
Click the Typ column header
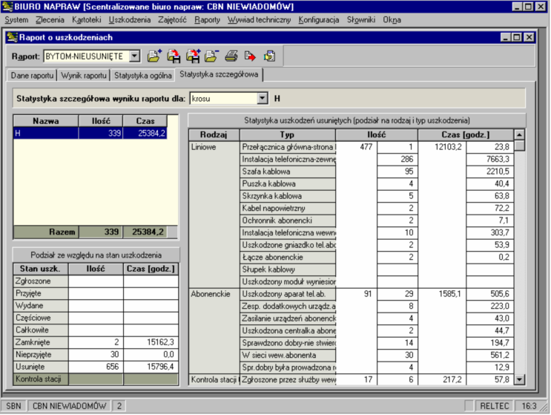(287, 134)
